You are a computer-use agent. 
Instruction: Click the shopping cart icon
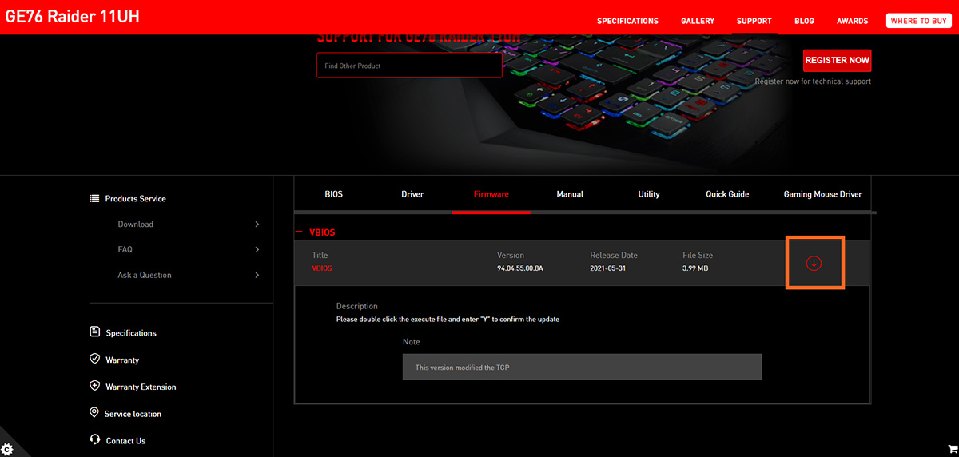(951, 449)
